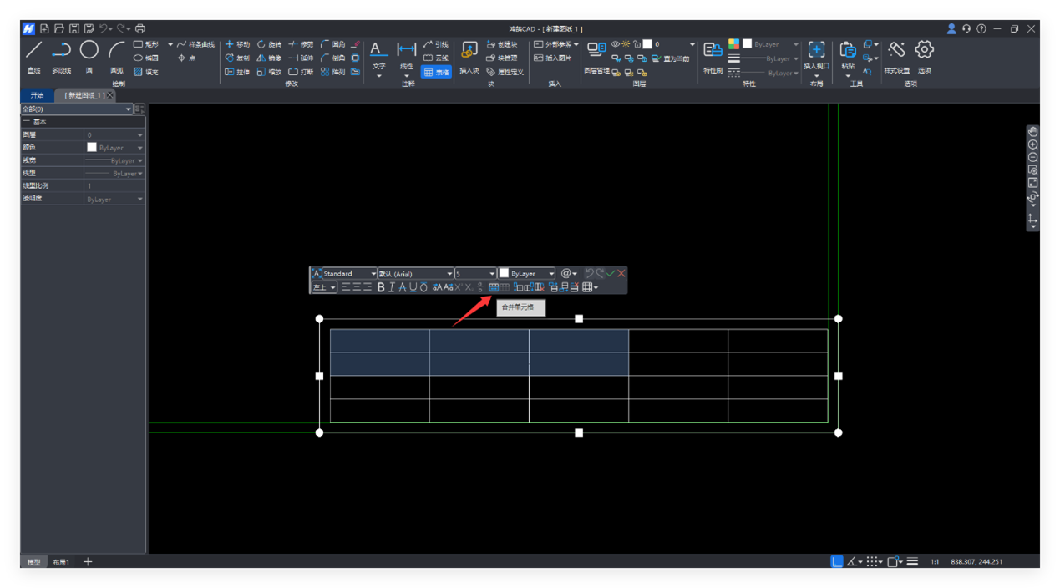The height and width of the screenshot is (588, 1060).
Task: Expand the text height dropdown showing 5
Action: pyautogui.click(x=491, y=274)
